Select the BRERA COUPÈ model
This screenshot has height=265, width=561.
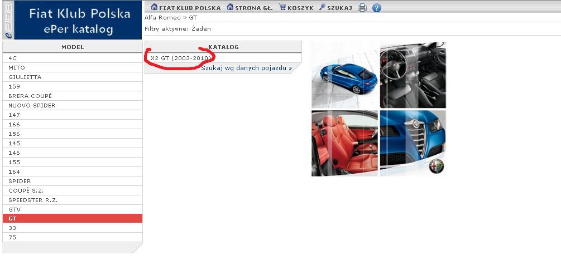[73, 96]
